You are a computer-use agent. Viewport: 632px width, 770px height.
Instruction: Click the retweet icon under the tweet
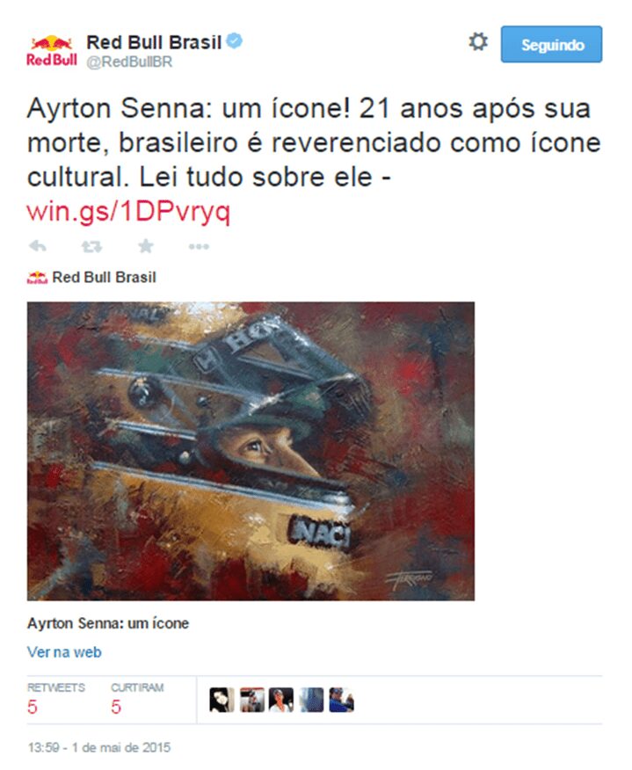pos(91,246)
